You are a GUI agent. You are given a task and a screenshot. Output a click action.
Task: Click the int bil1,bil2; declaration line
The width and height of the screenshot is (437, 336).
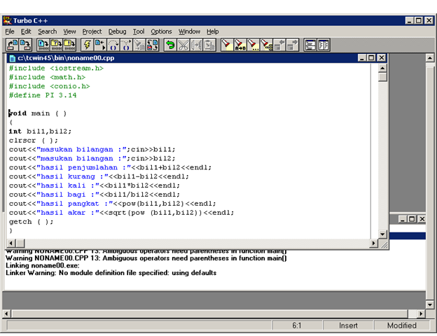pyautogui.click(x=40, y=132)
